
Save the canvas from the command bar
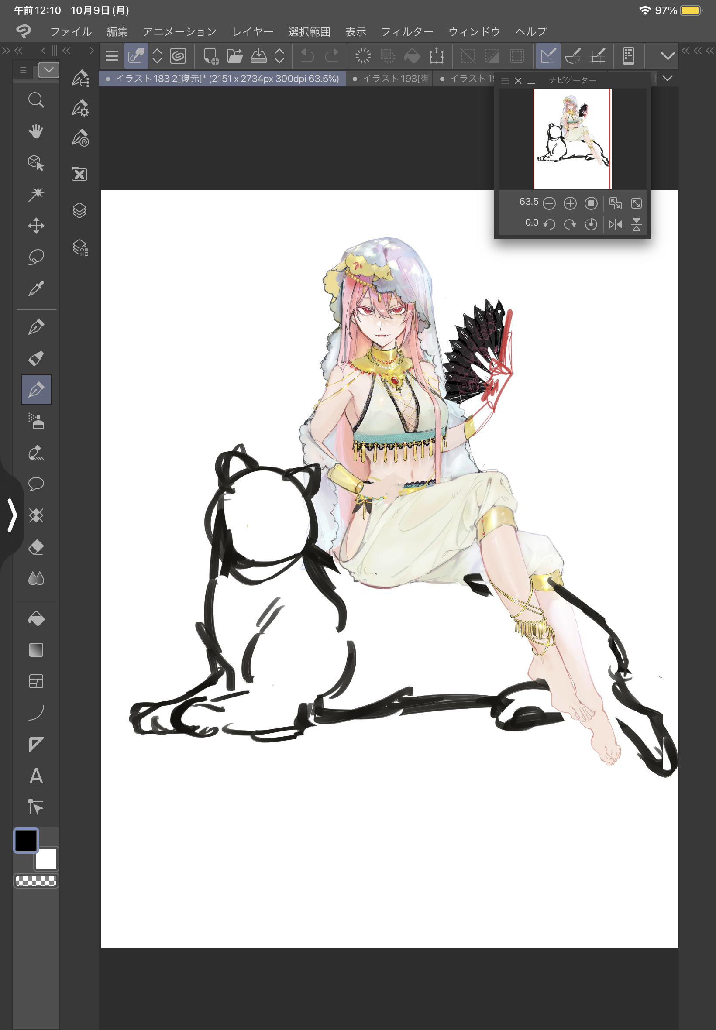coord(259,56)
